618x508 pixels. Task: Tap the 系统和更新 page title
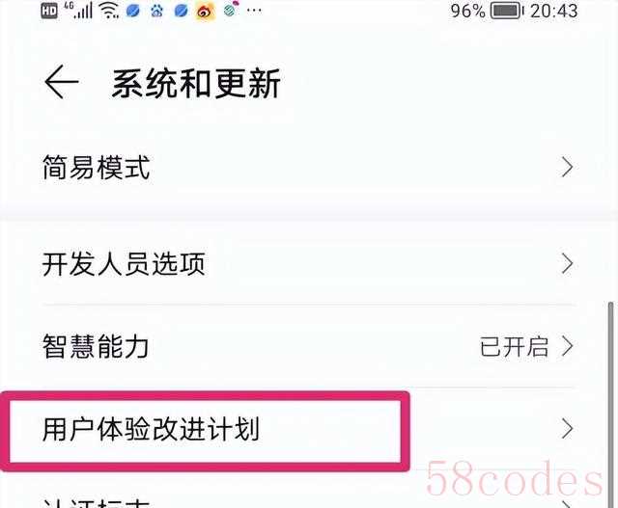pyautogui.click(x=196, y=83)
